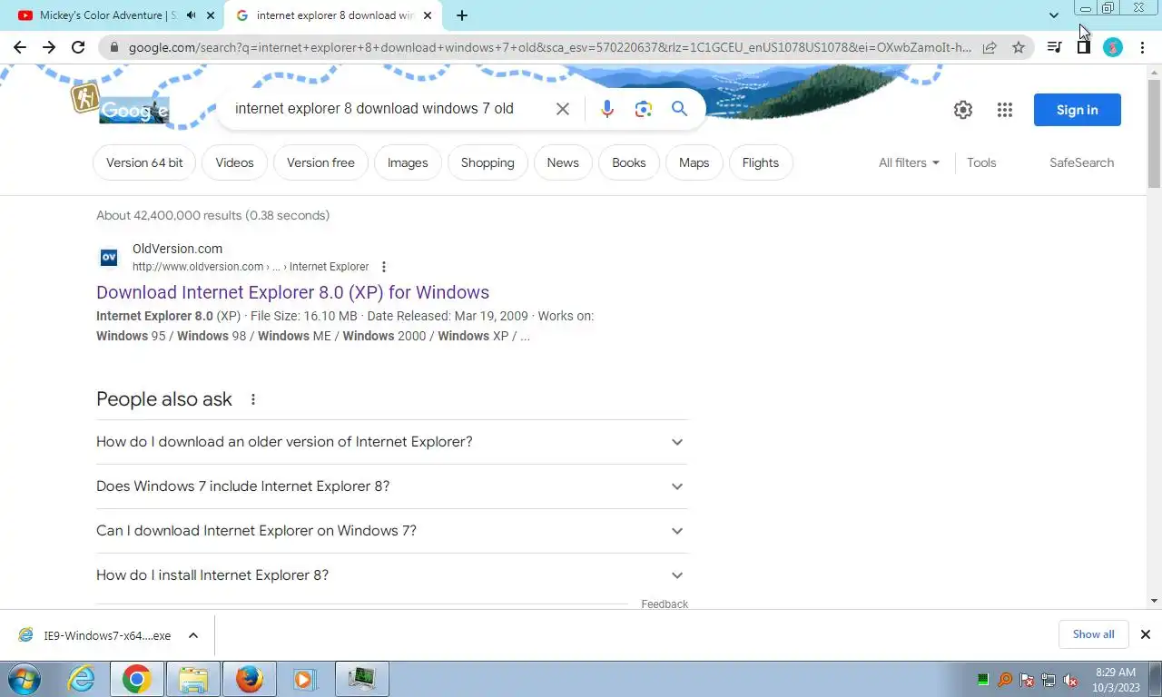Expand 'Does Windows 7 include Internet Explorer 8?'
Screen dimensions: 1162x697
pyautogui.click(x=391, y=486)
